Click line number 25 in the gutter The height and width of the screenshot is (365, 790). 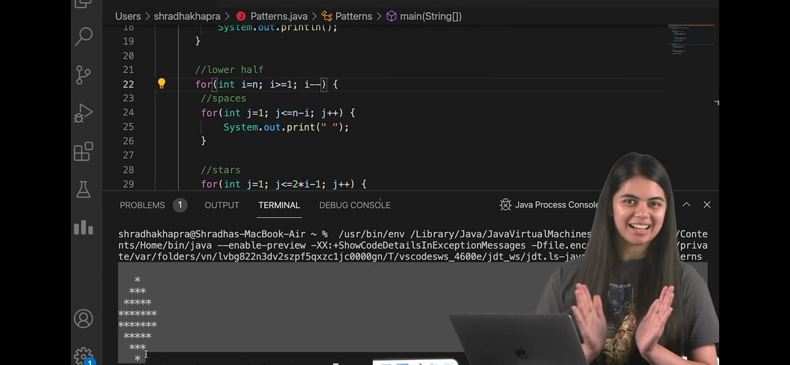click(x=128, y=126)
